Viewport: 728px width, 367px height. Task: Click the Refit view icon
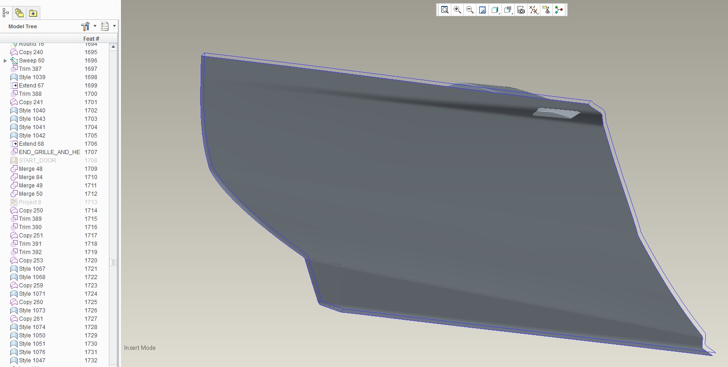[445, 10]
